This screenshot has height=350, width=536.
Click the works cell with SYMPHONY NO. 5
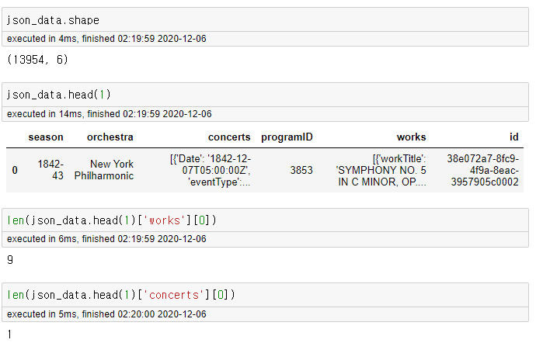point(381,170)
